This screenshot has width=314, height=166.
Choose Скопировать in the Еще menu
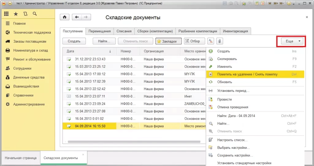coord(255,59)
